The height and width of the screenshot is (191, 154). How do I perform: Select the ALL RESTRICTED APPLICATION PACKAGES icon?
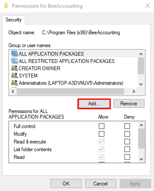point(15,61)
